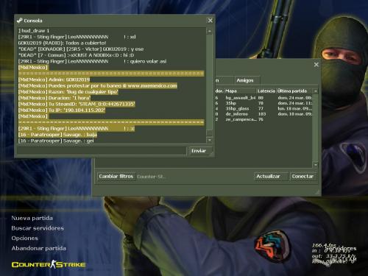
Task: Click the server list resize grip corner
Action: point(317,192)
